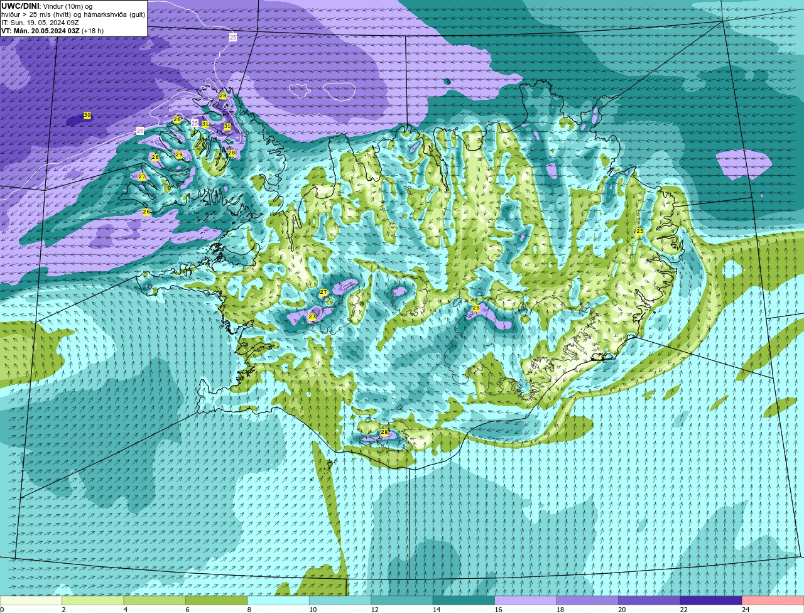Pick the 10–12 m/s light teal legend swatch
Screen dimensions: 804x614
(340, 600)
